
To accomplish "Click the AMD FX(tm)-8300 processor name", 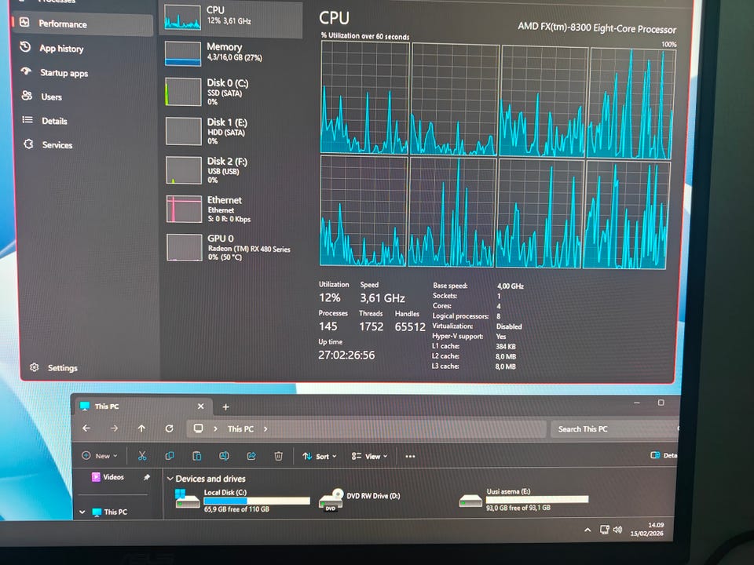I will click(x=597, y=28).
